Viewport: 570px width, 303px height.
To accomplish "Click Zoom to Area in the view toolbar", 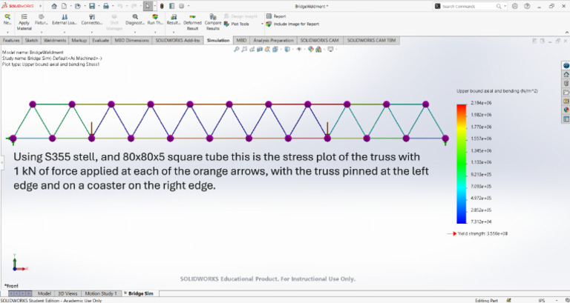I will (244, 50).
